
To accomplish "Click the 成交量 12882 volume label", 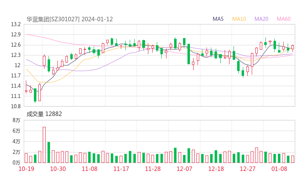I will 44,114.
